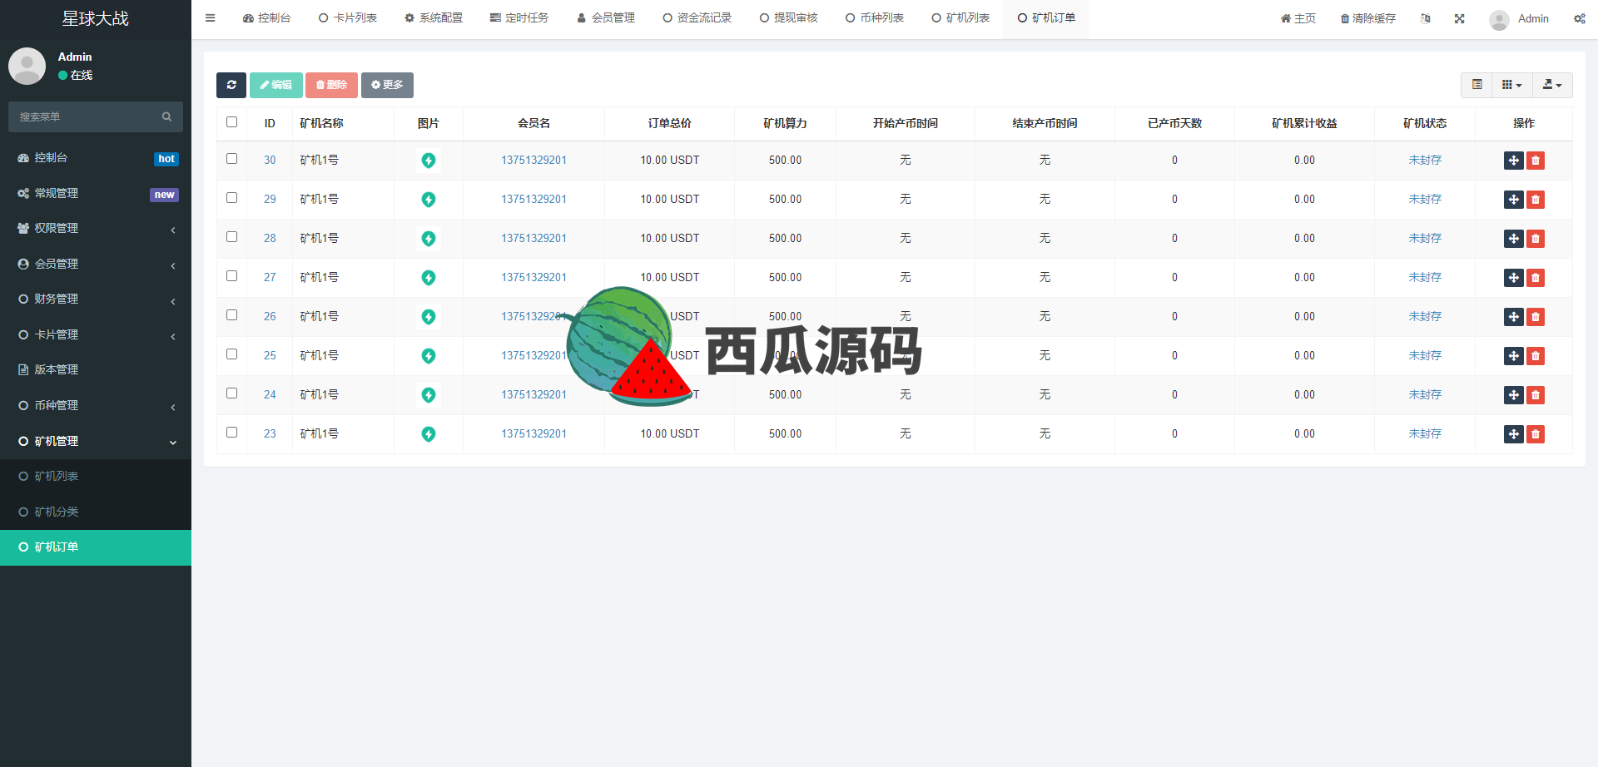Check the checkbox for row ID 26

[x=232, y=315]
